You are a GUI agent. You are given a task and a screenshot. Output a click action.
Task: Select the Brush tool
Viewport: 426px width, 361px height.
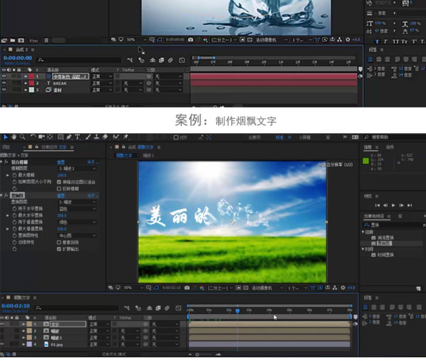pos(88,137)
